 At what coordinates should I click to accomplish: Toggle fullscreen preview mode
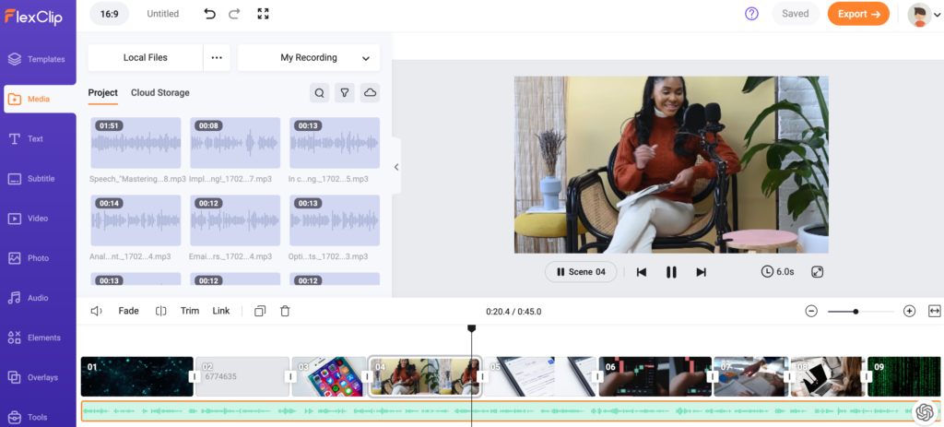point(817,272)
